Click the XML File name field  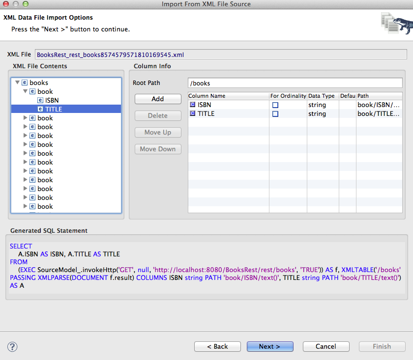tap(221, 55)
